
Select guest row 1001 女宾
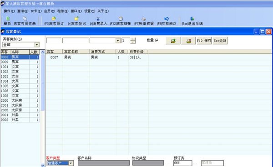pos(20,67)
